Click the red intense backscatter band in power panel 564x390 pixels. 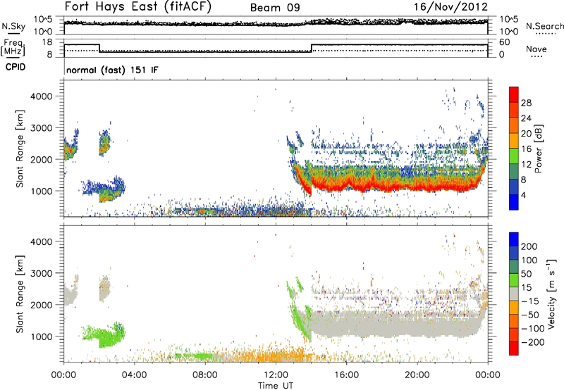(x=396, y=186)
